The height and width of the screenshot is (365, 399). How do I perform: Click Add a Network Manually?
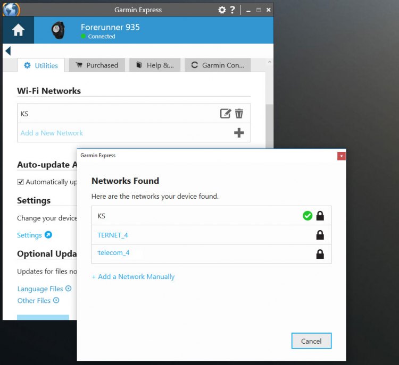133,277
